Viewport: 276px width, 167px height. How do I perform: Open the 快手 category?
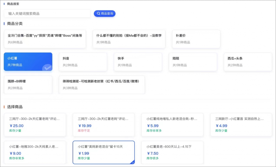(x=138, y=62)
